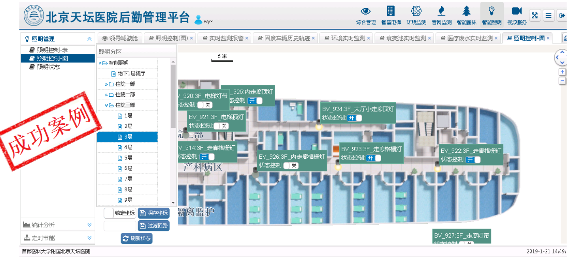The height and width of the screenshot is (257, 569).
Task: Expand the 定时节能 panel
Action: click(x=58, y=238)
